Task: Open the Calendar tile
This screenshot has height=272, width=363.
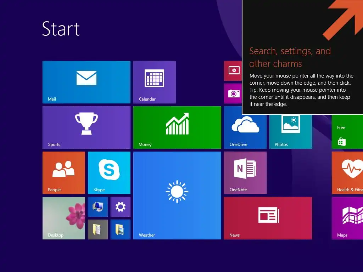Action: 155,82
